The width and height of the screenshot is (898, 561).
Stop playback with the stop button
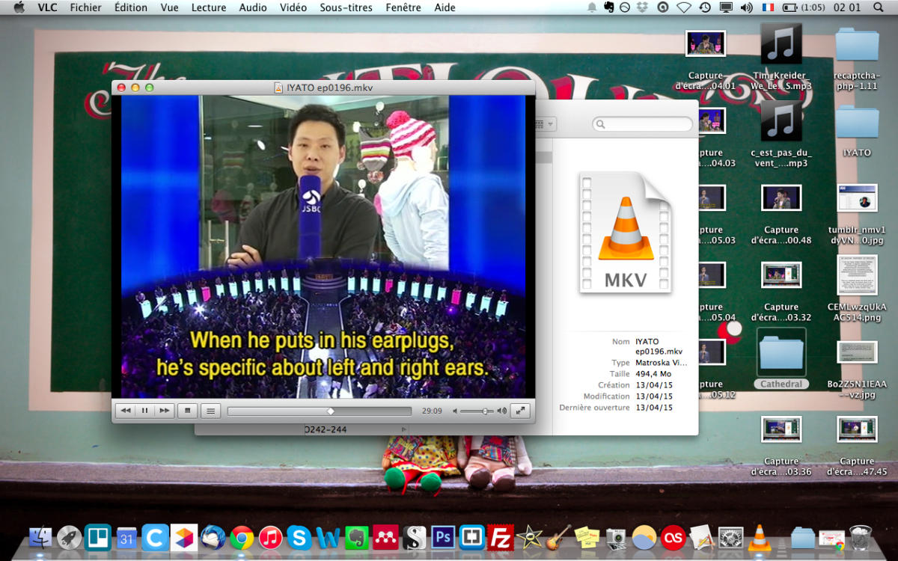point(189,411)
